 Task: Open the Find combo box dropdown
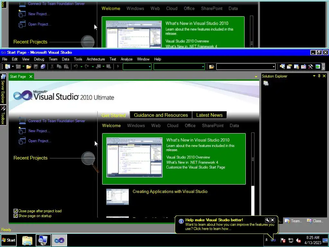tap(274, 67)
